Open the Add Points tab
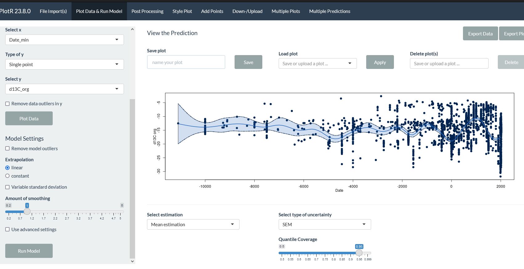 coord(212,11)
